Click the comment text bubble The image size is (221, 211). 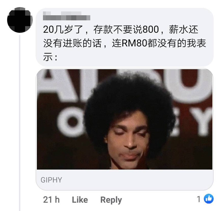(125, 37)
